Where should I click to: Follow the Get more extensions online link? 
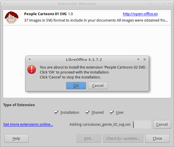[x=28, y=124]
